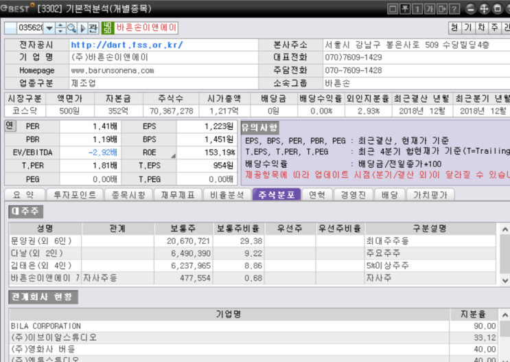Click the EV/EBITDA value -2.92배
This screenshot has width=510, height=362.
pos(103,152)
